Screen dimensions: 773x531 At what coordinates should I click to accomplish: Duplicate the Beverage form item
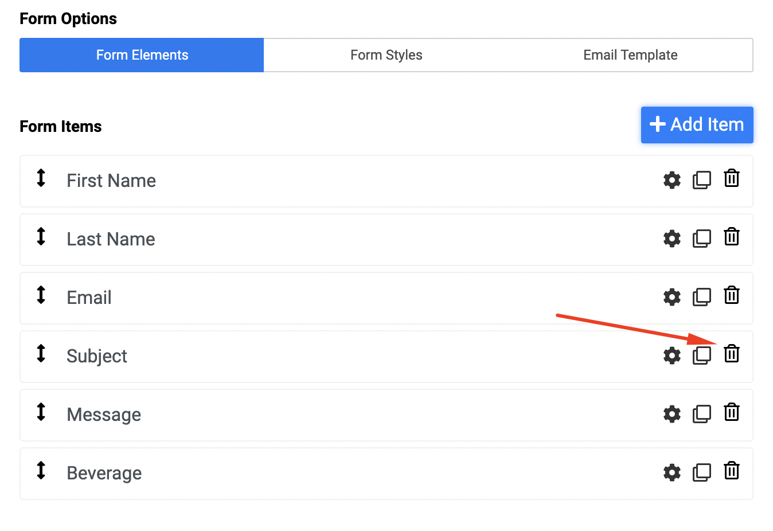(701, 473)
